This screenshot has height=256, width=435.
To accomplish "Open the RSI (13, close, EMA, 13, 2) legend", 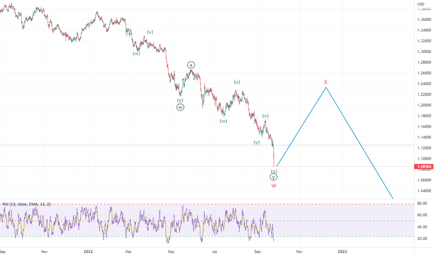I will pyautogui.click(x=27, y=204).
